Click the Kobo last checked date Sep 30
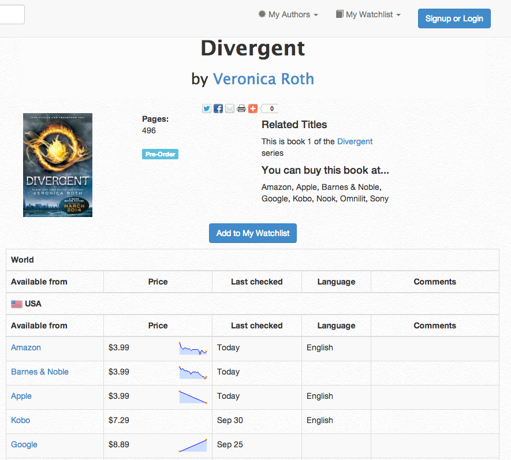 (x=230, y=420)
